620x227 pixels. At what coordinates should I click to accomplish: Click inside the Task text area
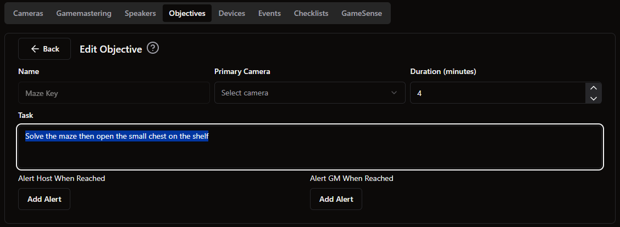(x=310, y=147)
